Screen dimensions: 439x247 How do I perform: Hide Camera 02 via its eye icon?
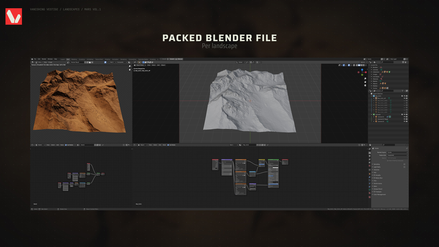404,121
